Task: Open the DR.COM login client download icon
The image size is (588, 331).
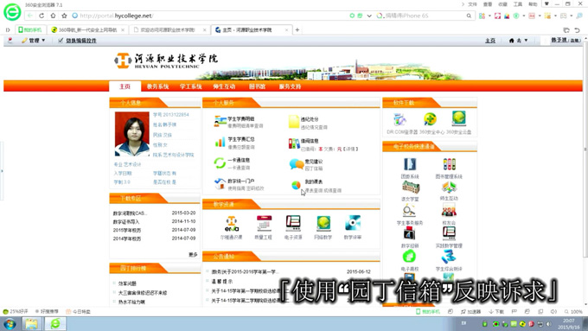Action: [x=399, y=119]
